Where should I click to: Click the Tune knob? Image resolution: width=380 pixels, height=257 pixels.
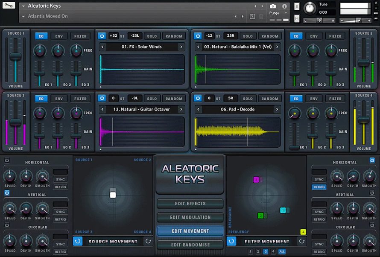pos(310,8)
